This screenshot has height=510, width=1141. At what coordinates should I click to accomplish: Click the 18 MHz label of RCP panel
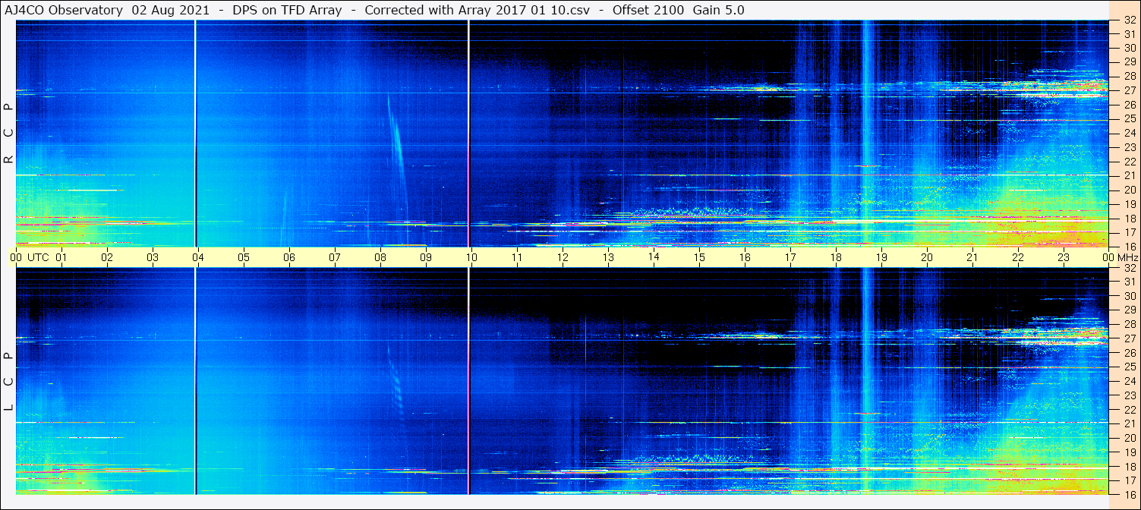(1129, 218)
